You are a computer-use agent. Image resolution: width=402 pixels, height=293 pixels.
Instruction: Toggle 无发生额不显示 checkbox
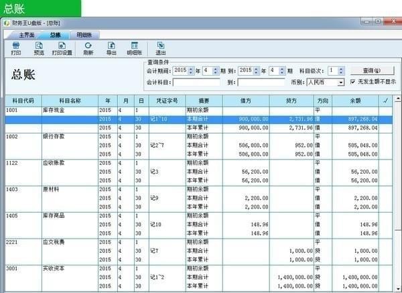pyautogui.click(x=353, y=82)
